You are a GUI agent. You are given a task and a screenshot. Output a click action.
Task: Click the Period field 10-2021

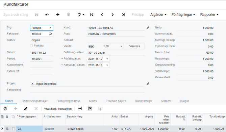click(x=41, y=59)
